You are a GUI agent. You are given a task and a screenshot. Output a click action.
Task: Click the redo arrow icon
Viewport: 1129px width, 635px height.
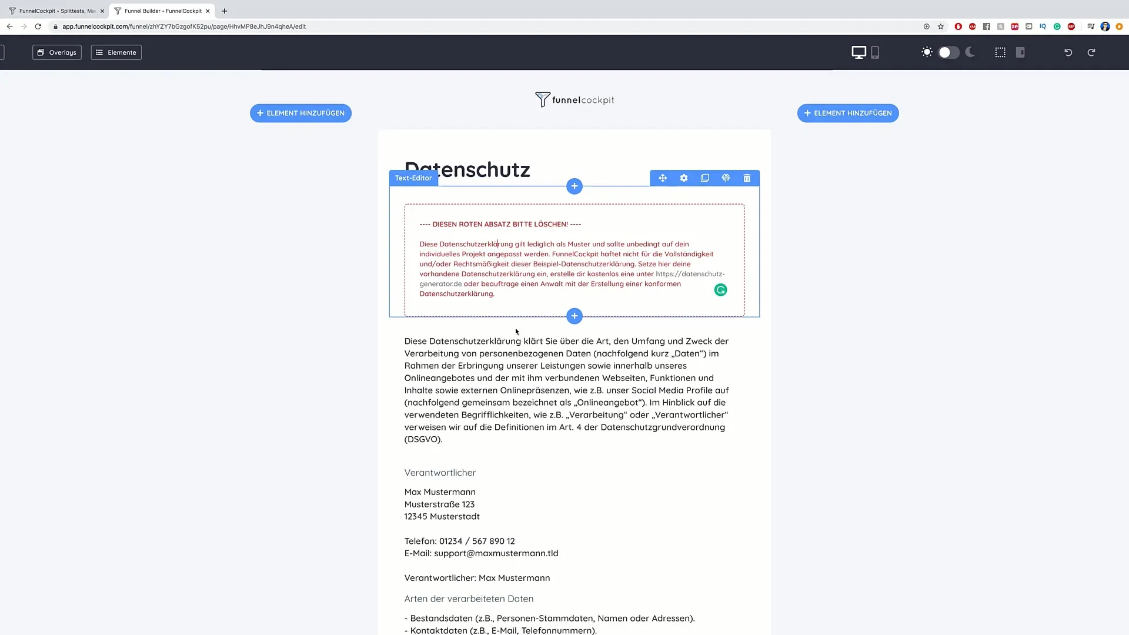(1091, 52)
